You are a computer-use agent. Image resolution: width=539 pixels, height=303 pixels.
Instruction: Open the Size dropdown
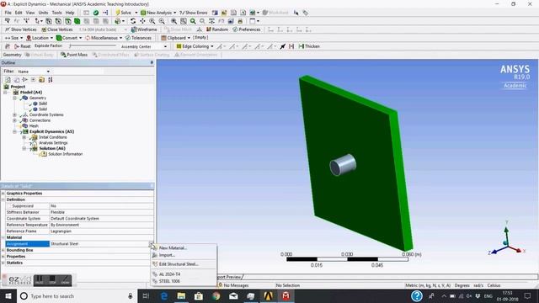click(x=13, y=38)
